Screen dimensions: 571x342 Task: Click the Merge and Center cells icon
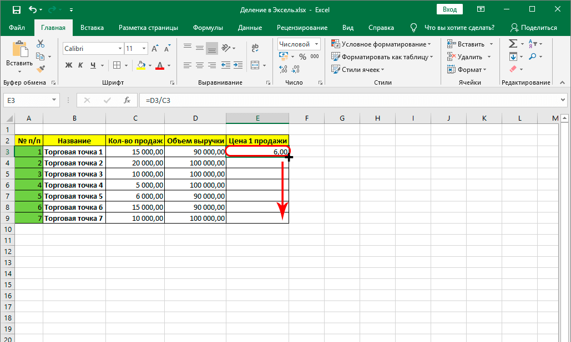tap(255, 65)
